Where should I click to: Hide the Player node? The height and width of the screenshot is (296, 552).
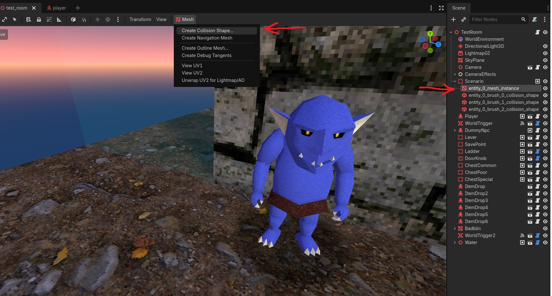(x=545, y=116)
